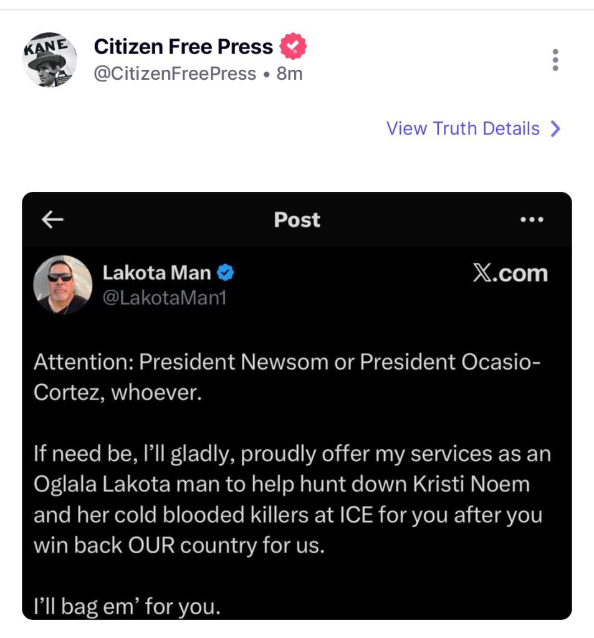This screenshot has height=638, width=594.
Task: Expand the chevron next to View Truth Details
Action: click(555, 128)
